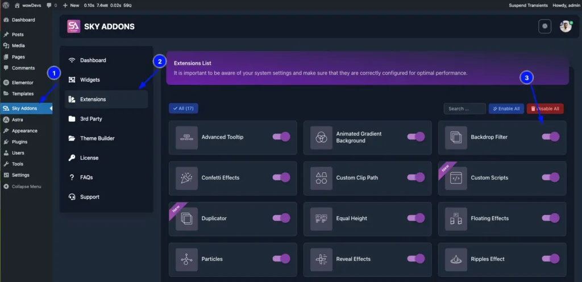Viewport: 582px width, 282px height.
Task: Toggle Animated Gradient Background switch
Action: tap(416, 137)
